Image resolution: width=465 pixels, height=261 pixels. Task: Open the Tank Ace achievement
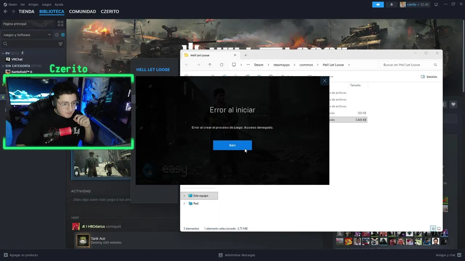point(98,239)
